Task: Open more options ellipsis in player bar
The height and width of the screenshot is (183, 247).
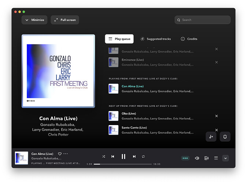Action: click(x=66, y=154)
